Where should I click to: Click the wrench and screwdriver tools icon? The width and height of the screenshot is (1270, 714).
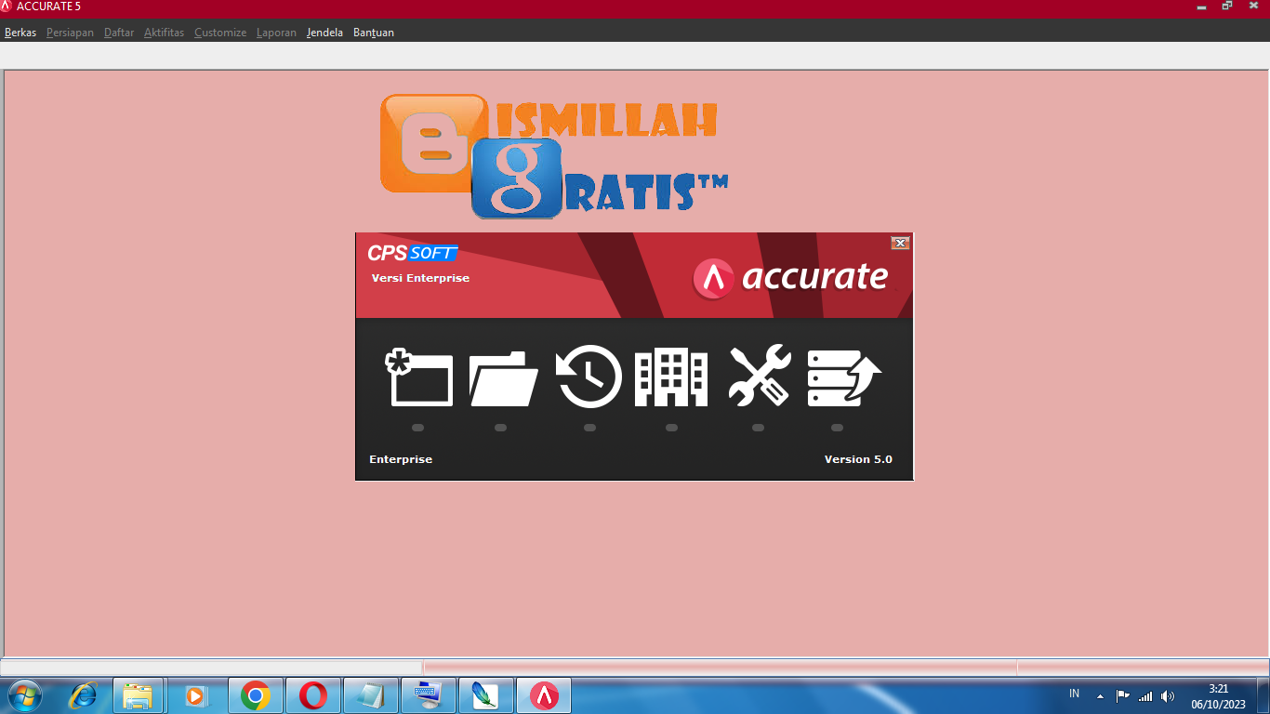[759, 375]
